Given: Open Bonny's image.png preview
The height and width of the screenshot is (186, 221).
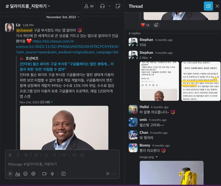Looking at the screenshot, I should click(x=172, y=173).
